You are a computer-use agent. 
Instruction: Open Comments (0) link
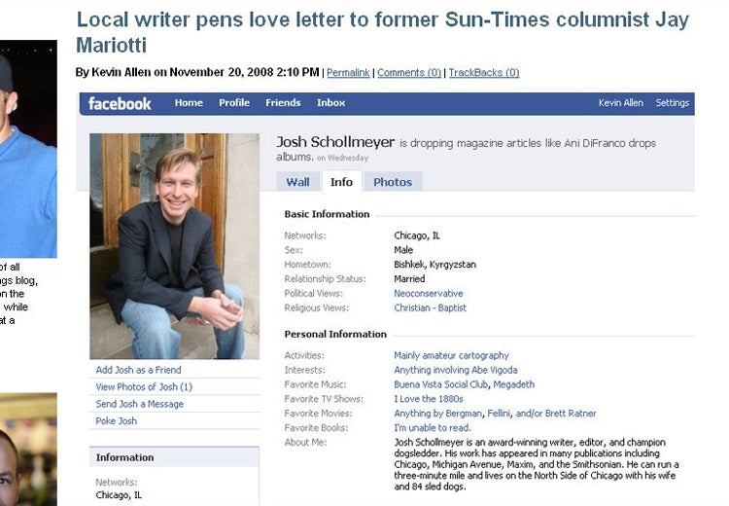point(409,73)
